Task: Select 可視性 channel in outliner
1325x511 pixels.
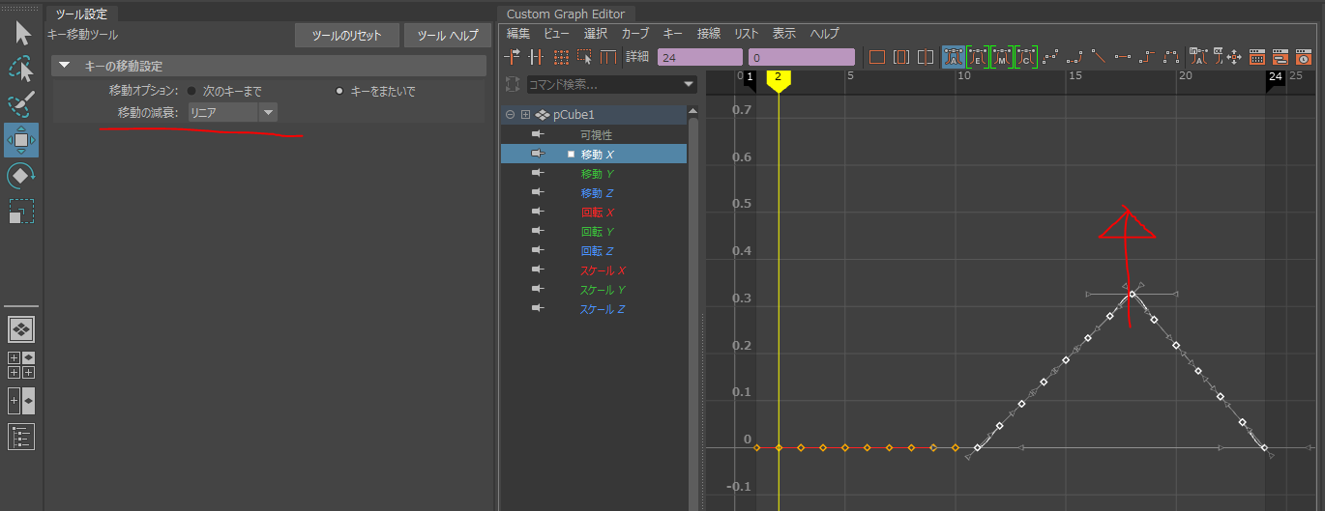Action: (597, 134)
